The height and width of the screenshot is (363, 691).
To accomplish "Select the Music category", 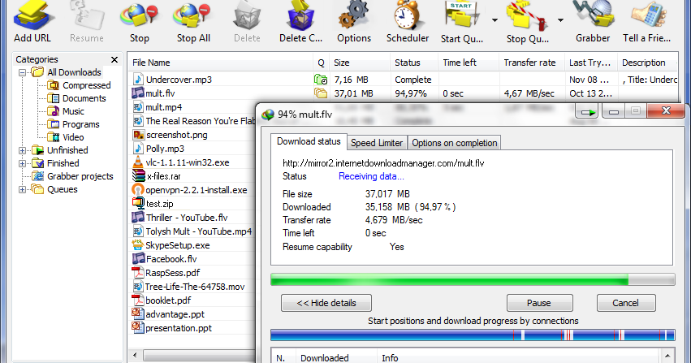I will click(x=73, y=111).
